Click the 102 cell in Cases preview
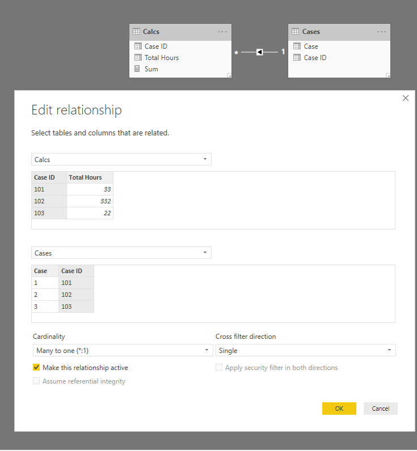 [77, 295]
